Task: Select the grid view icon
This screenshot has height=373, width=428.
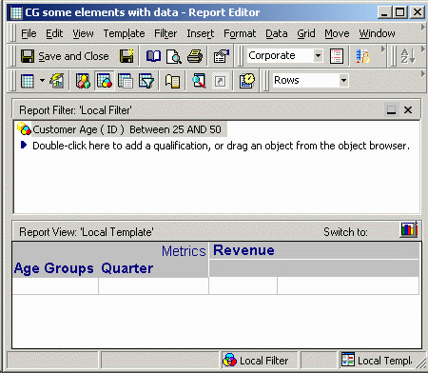Action: tap(28, 81)
